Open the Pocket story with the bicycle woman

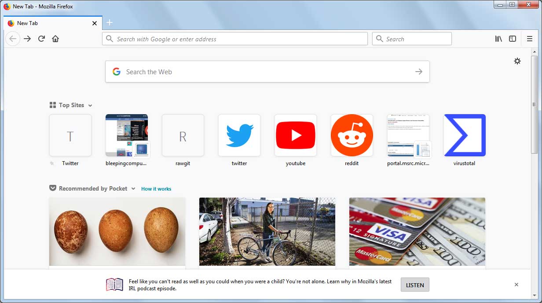[x=267, y=232]
